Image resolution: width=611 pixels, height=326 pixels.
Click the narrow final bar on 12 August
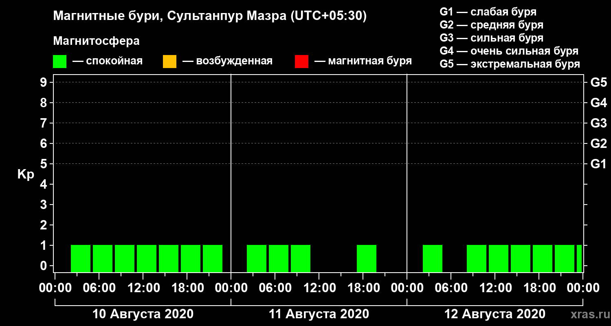click(579, 258)
